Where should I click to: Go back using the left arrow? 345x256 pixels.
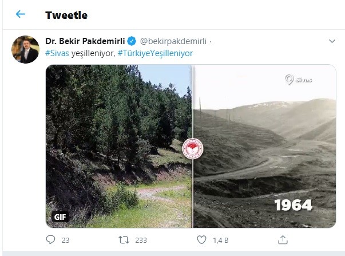(x=21, y=14)
